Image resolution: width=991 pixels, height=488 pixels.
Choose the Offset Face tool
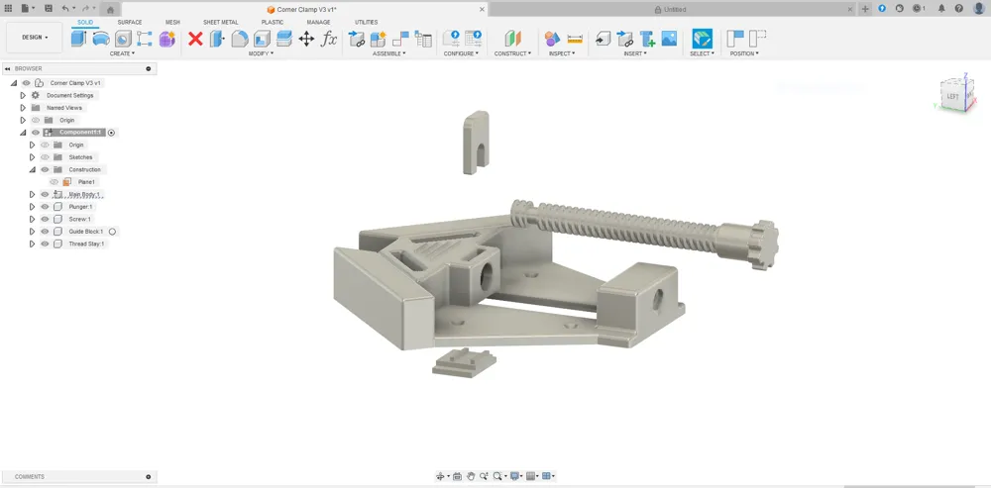[x=284, y=39]
